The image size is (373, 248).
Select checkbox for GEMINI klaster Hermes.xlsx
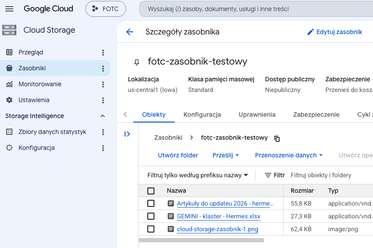(151, 216)
